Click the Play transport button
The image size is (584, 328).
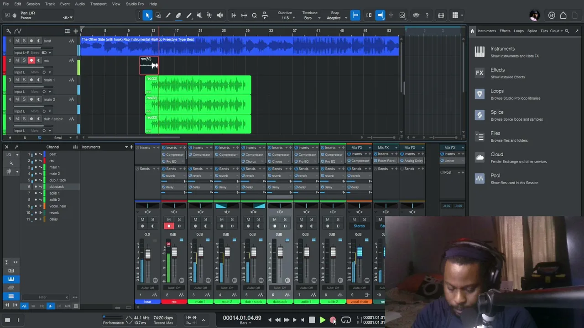(x=323, y=320)
